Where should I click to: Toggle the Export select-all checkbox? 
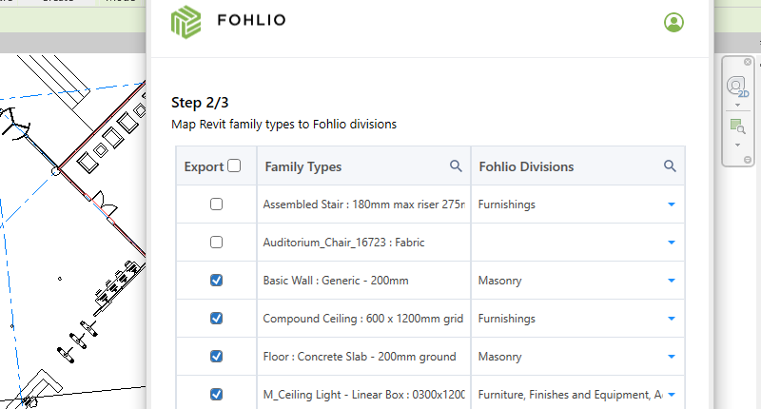(x=234, y=166)
